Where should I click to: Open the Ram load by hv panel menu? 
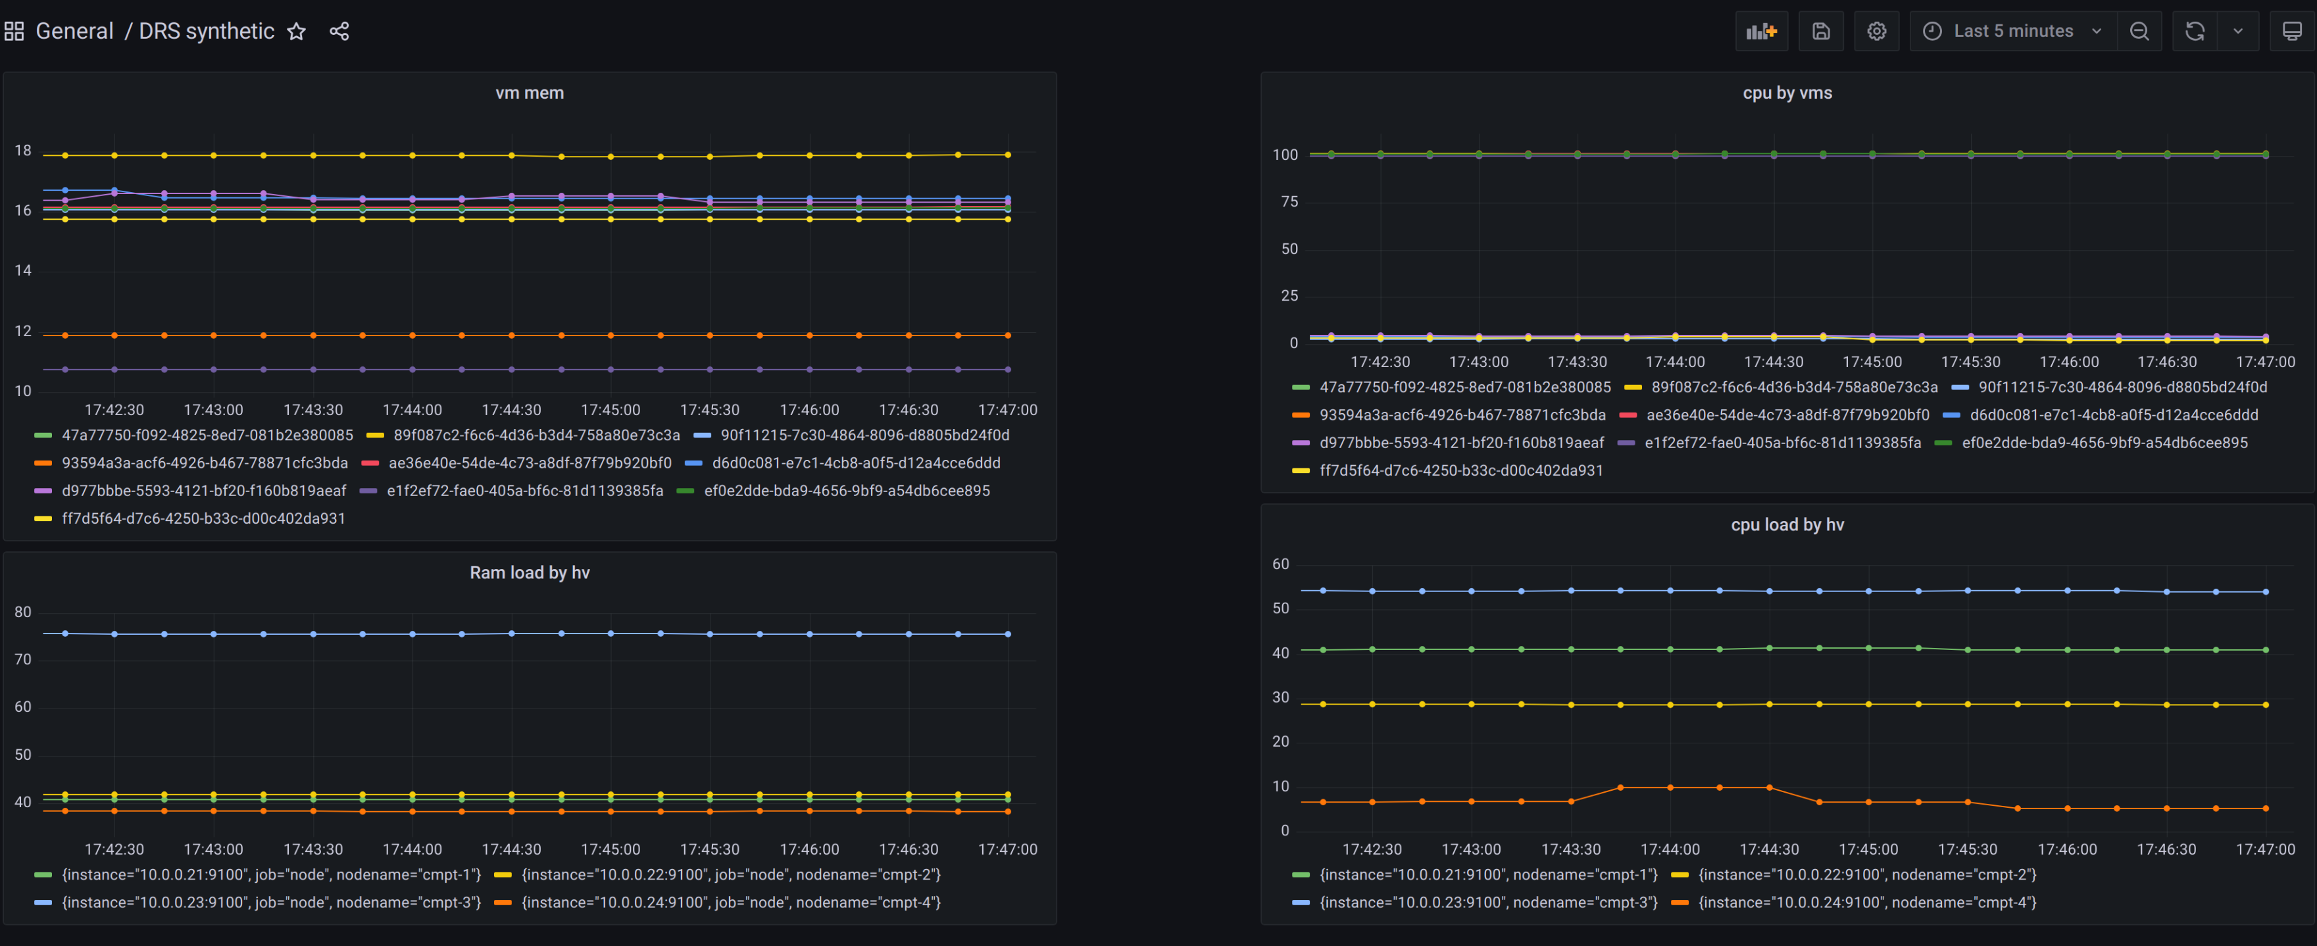[x=529, y=573]
